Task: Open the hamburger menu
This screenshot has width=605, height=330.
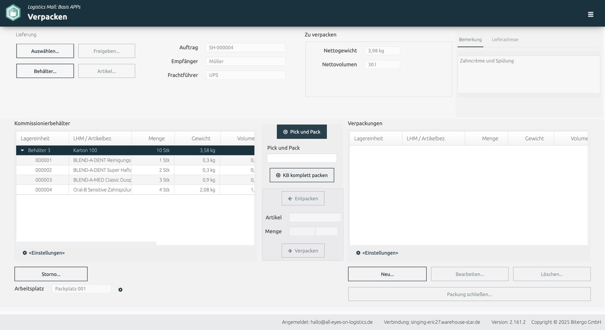Action: click(590, 14)
